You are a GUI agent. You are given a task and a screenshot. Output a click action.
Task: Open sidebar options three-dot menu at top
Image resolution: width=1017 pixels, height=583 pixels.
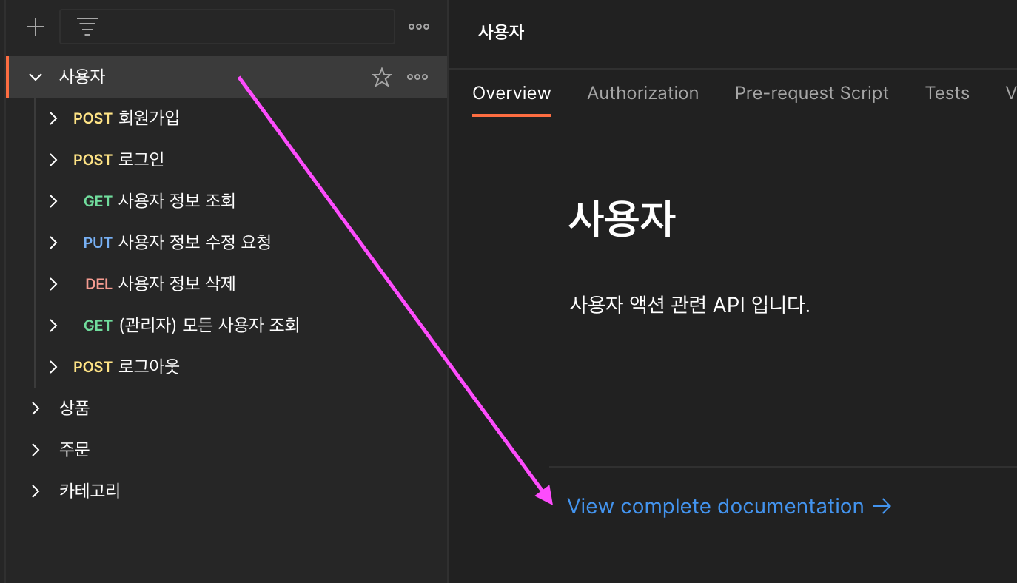point(419,27)
